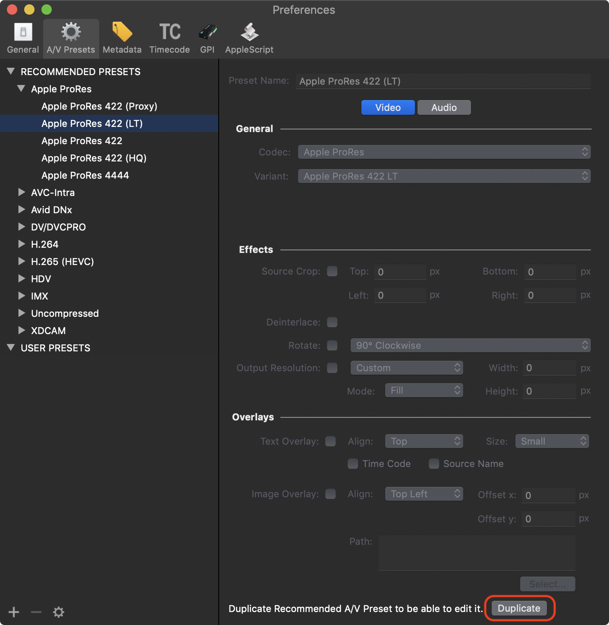Remove preset with the minus icon
This screenshot has width=609, height=625.
(x=36, y=612)
